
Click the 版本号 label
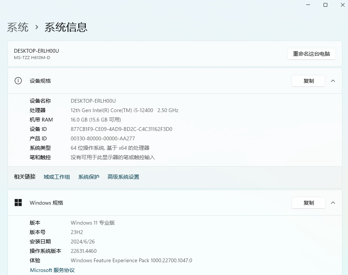point(38,232)
